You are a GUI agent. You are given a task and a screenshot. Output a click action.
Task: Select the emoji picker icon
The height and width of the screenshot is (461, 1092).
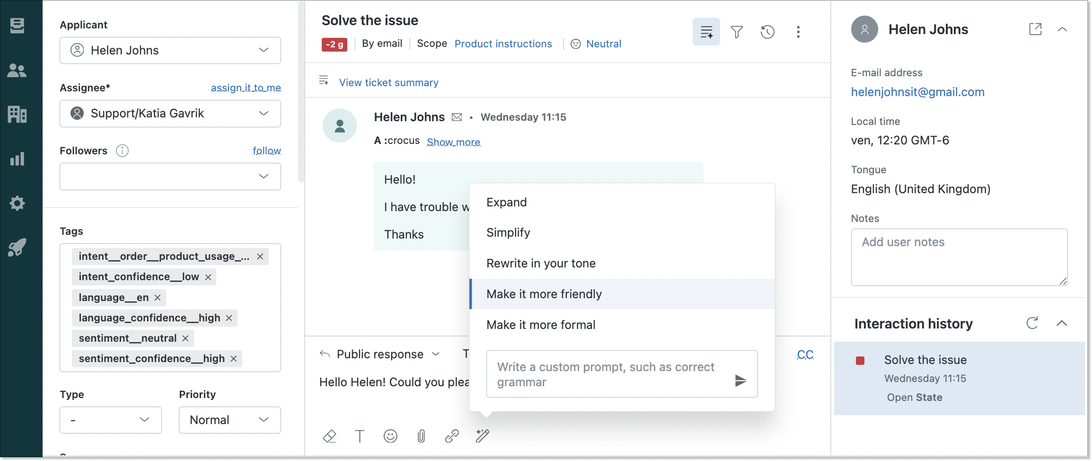(391, 436)
